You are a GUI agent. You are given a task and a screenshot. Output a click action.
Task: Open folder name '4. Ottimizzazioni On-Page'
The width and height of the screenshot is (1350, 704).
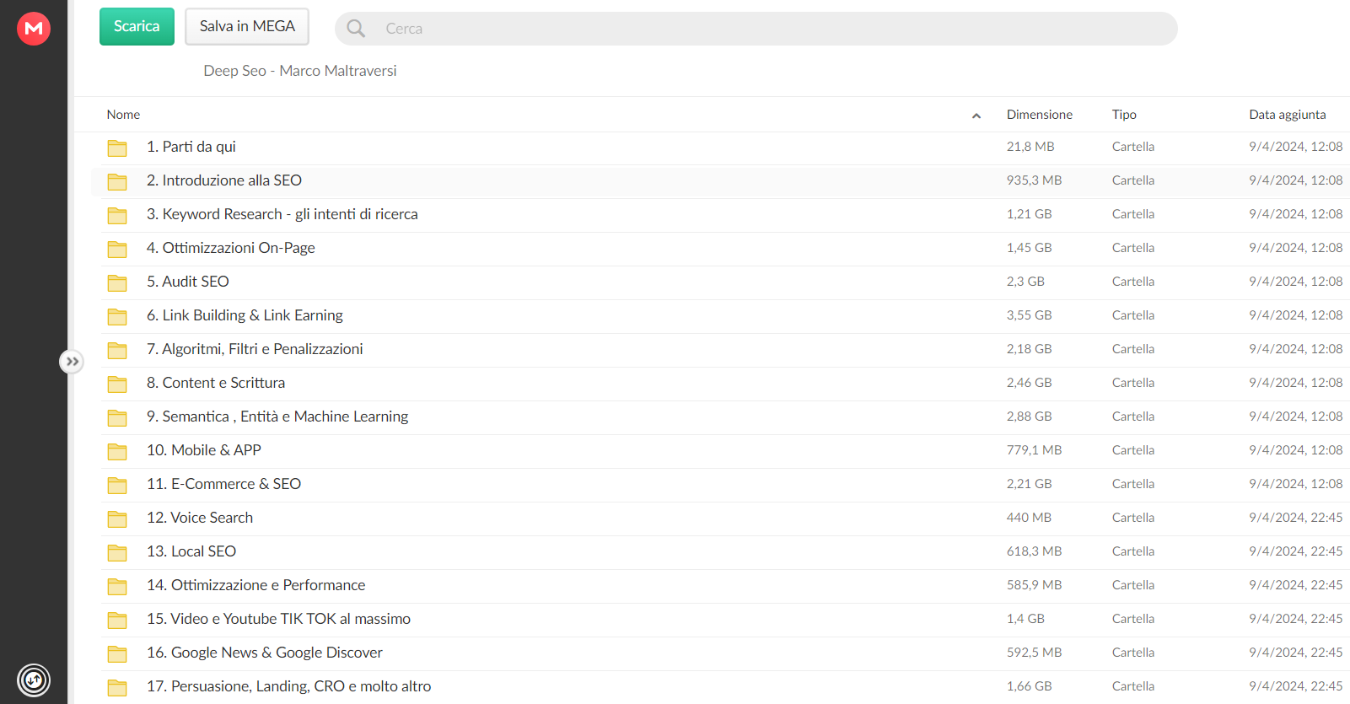231,248
